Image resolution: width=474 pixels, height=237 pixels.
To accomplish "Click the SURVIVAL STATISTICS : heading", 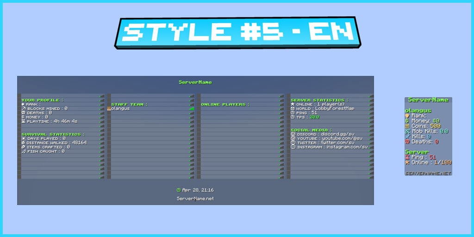I will [53, 134].
